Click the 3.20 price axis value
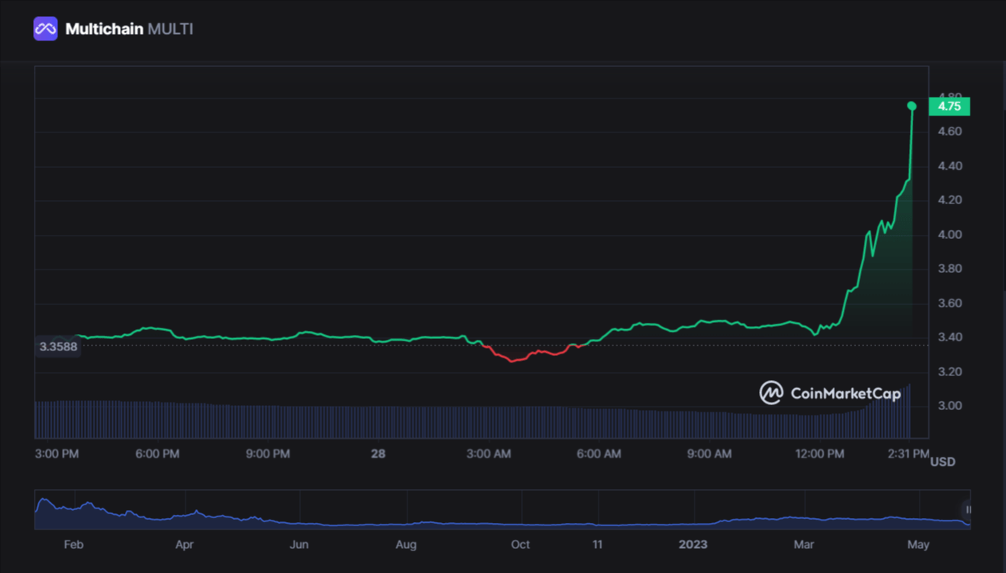 click(x=950, y=372)
